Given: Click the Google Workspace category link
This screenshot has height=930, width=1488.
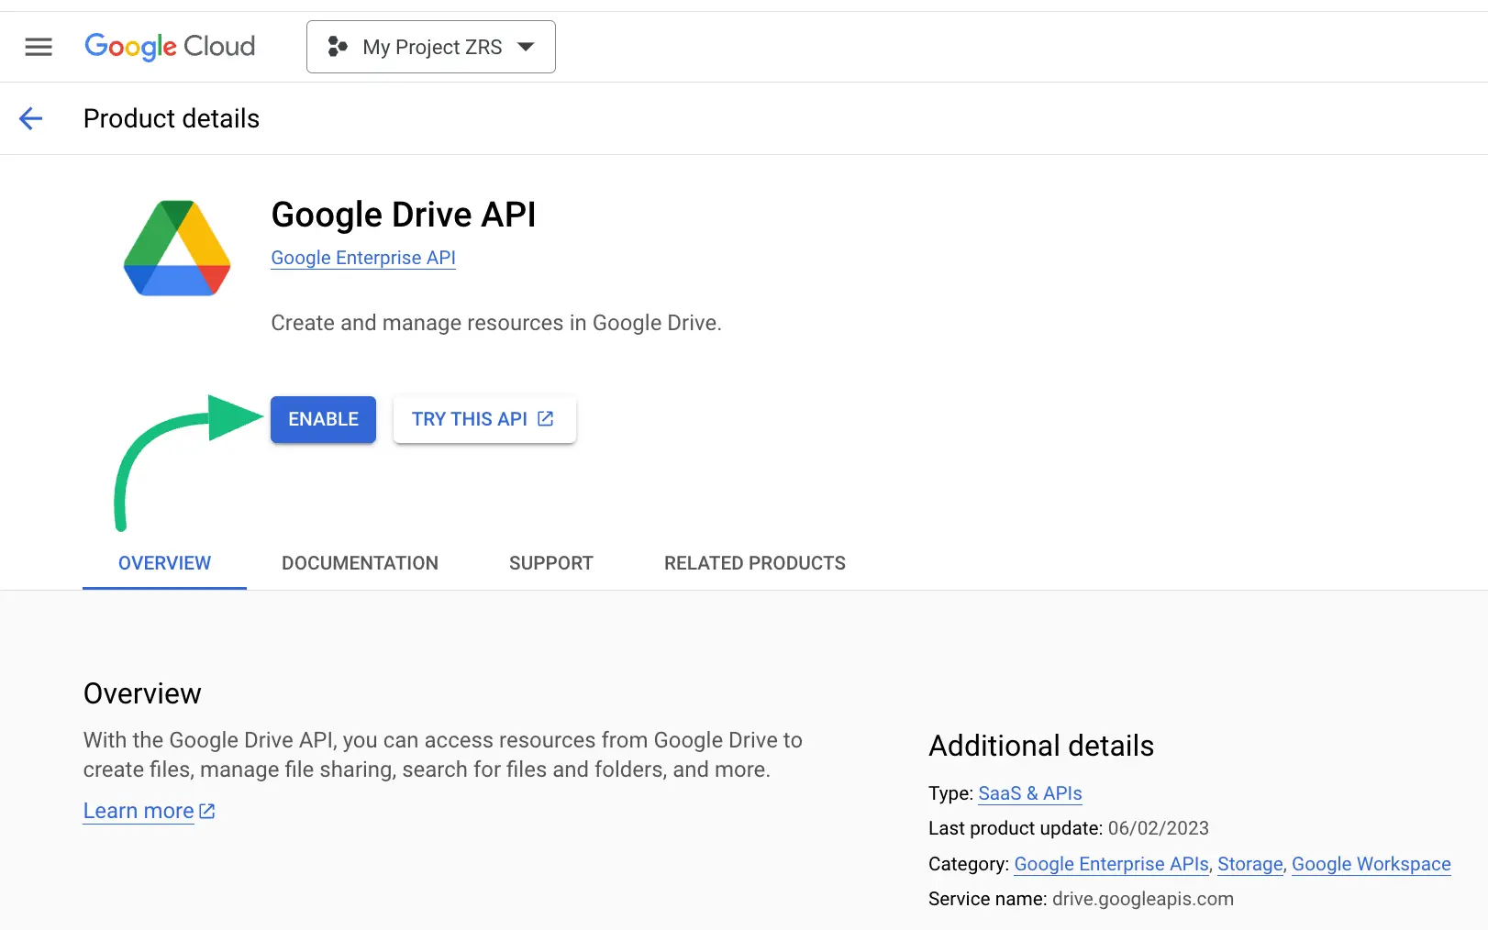Looking at the screenshot, I should (1371, 864).
